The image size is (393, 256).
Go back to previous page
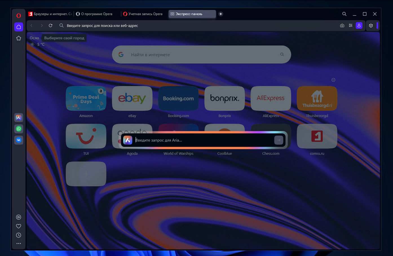32,25
